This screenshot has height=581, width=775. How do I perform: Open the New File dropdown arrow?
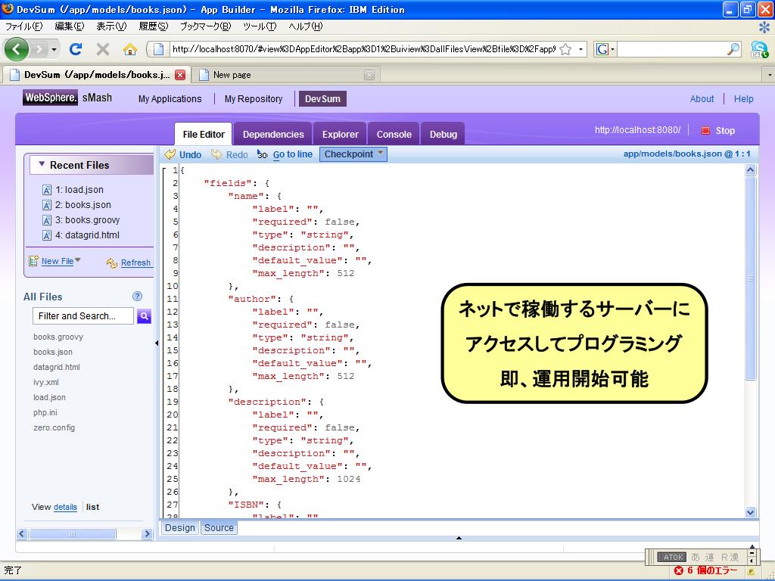pyautogui.click(x=78, y=260)
